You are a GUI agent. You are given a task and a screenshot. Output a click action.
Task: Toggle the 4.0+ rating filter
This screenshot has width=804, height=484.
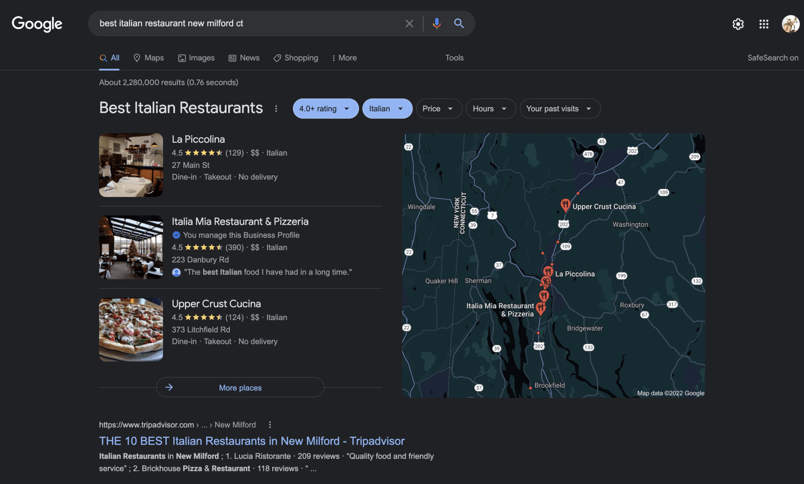tap(325, 109)
